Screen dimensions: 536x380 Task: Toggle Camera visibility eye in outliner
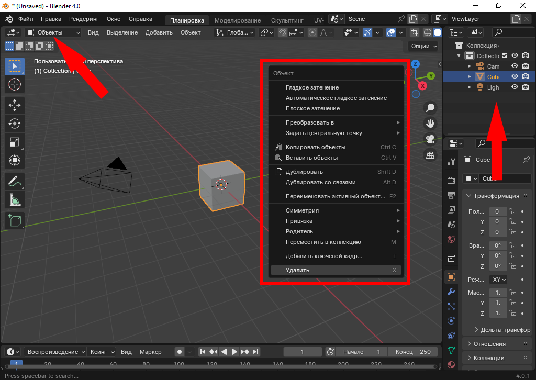tap(515, 66)
